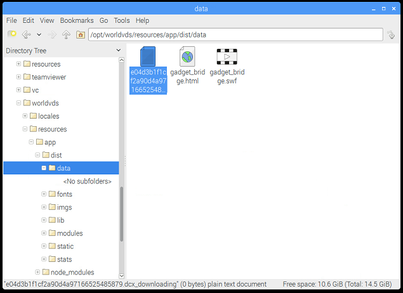Click directory tree scrollbar down arrow
403x293 pixels.
pyautogui.click(x=122, y=276)
